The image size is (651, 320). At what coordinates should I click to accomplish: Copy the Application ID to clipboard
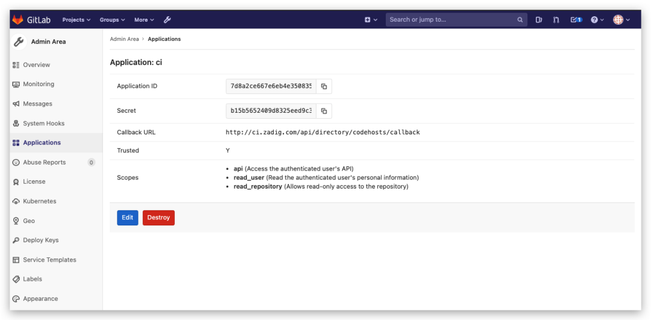[x=324, y=86]
